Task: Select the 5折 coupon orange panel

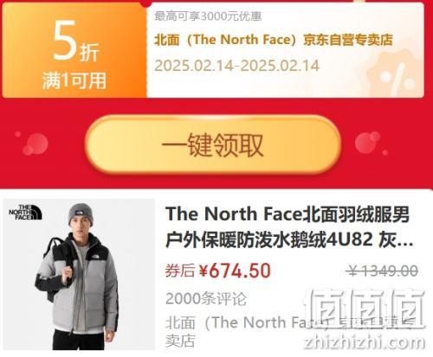Action: click(x=74, y=50)
